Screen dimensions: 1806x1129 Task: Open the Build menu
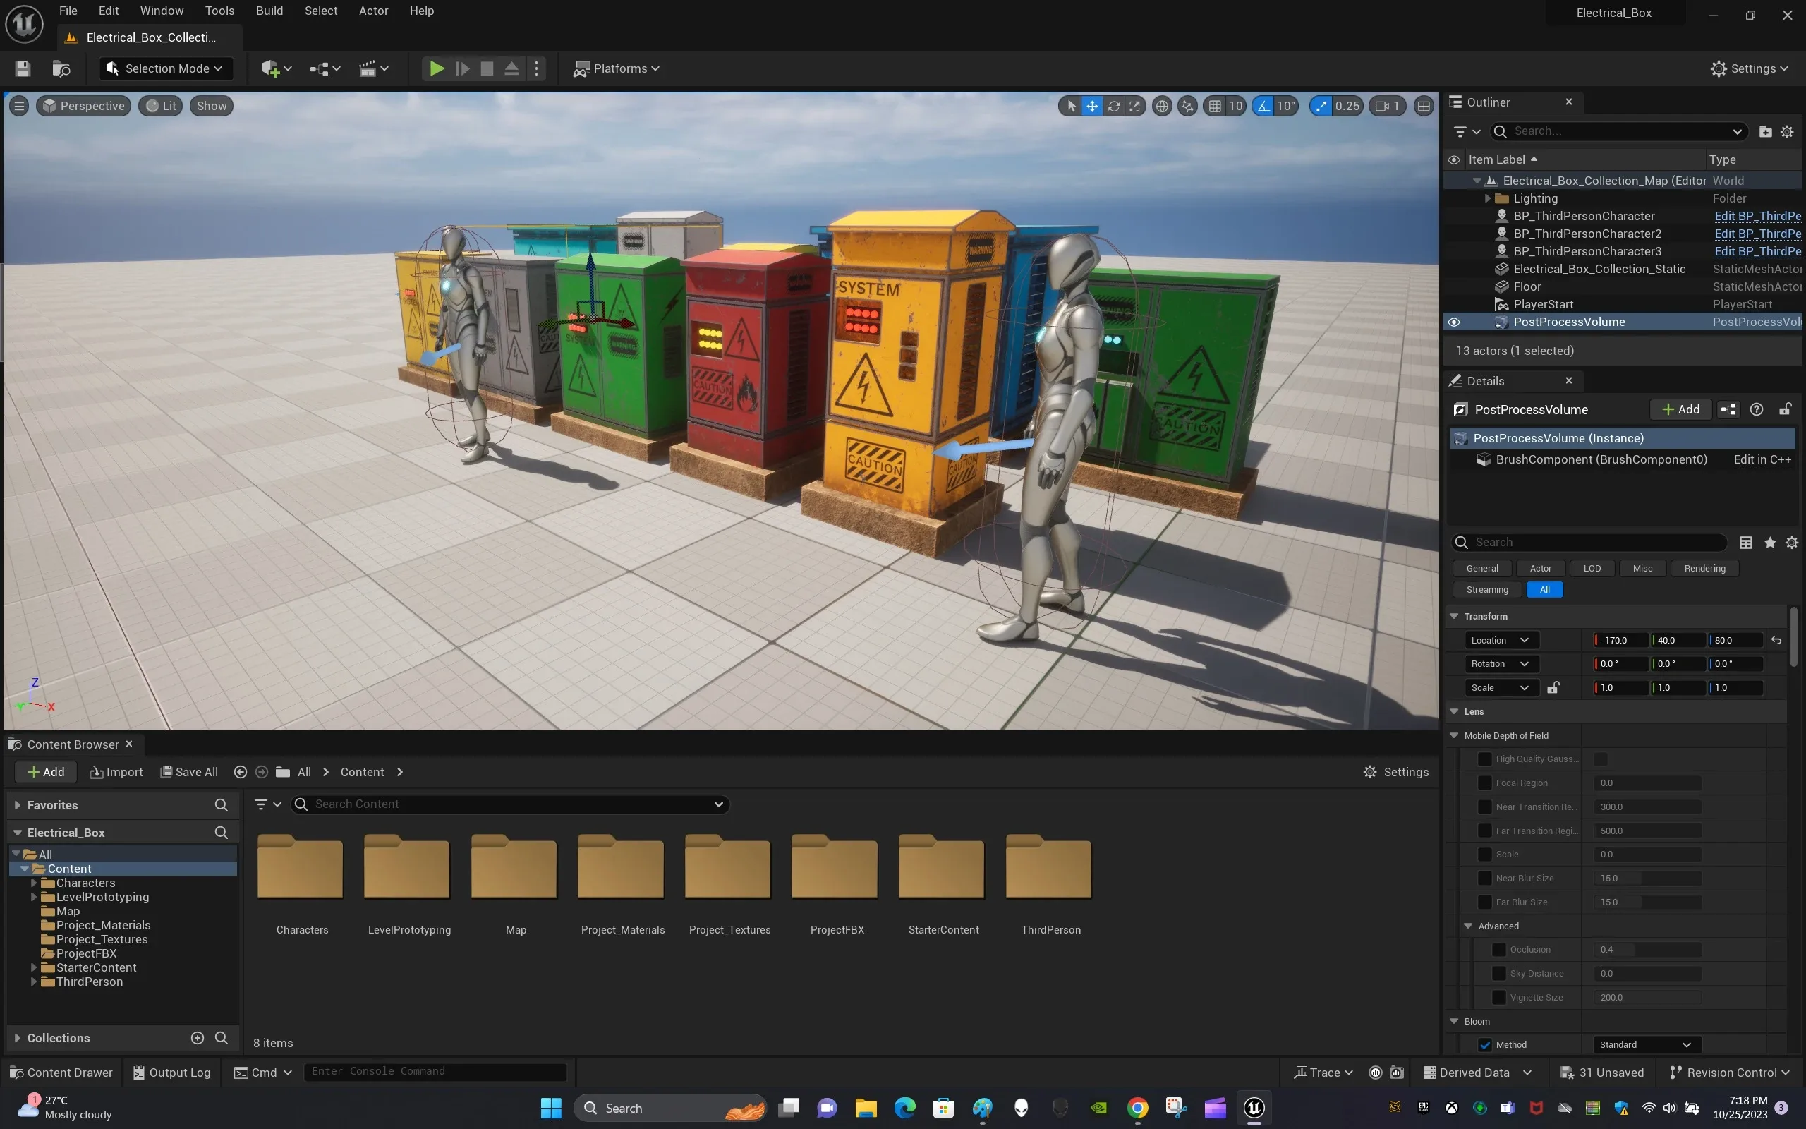pyautogui.click(x=269, y=11)
